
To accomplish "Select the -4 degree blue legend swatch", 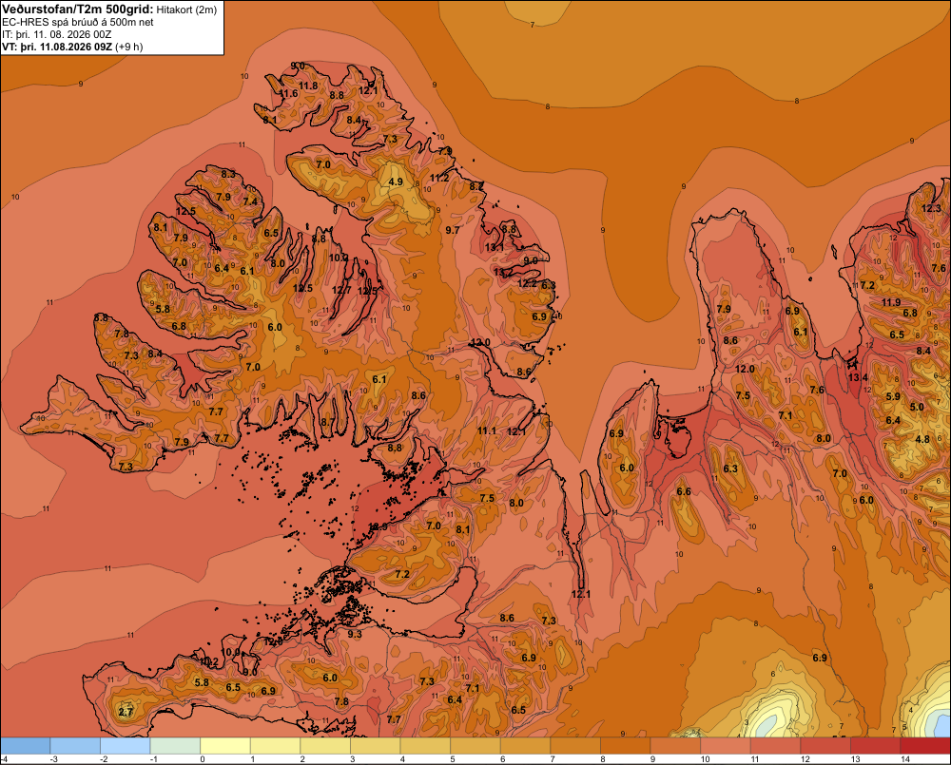I will [26, 746].
